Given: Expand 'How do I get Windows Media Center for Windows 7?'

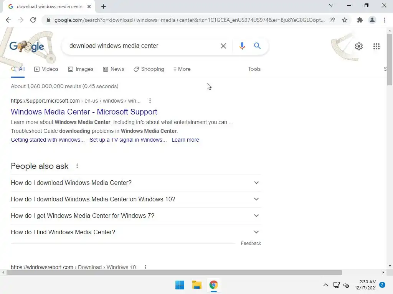Looking at the screenshot, I should click(136, 216).
